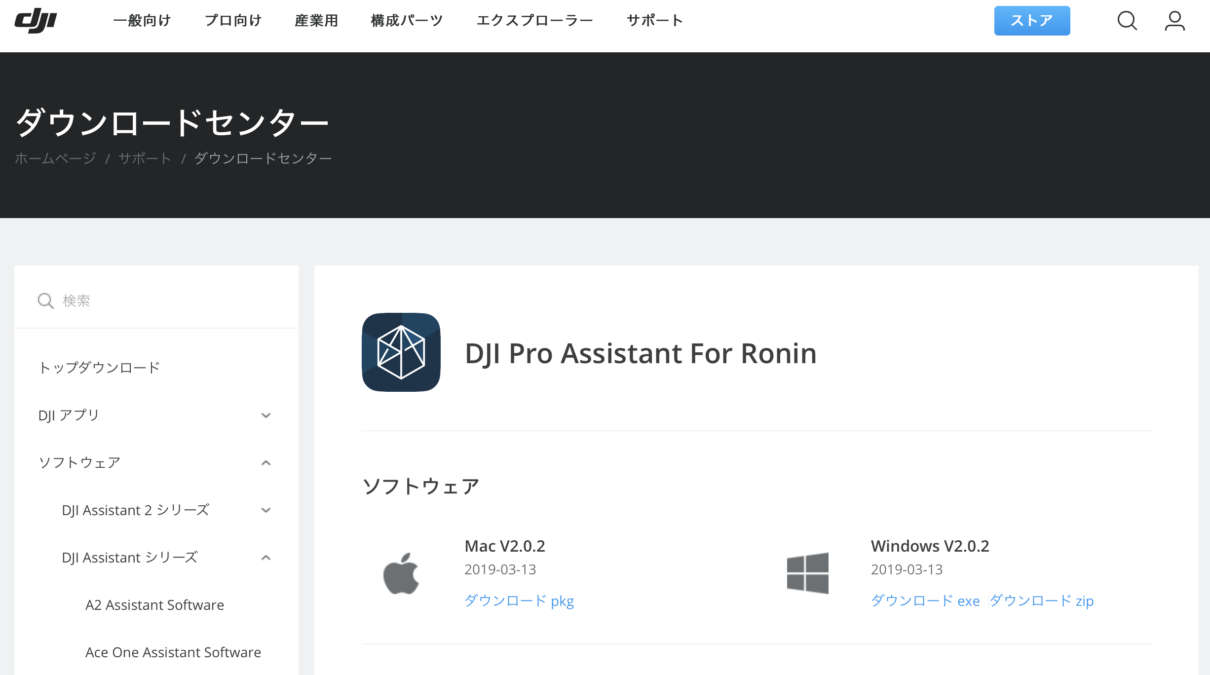Download the Windows exe installer
The image size is (1210, 675).
click(x=925, y=601)
